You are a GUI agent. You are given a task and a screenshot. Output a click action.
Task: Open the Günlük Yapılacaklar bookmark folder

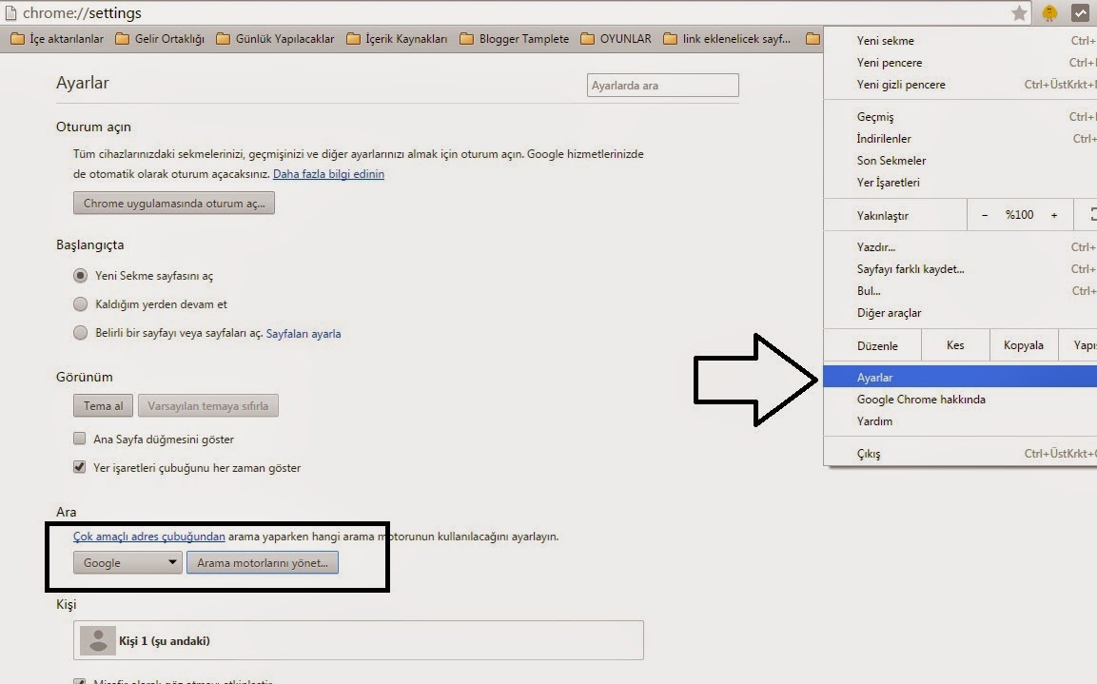pyautogui.click(x=275, y=38)
